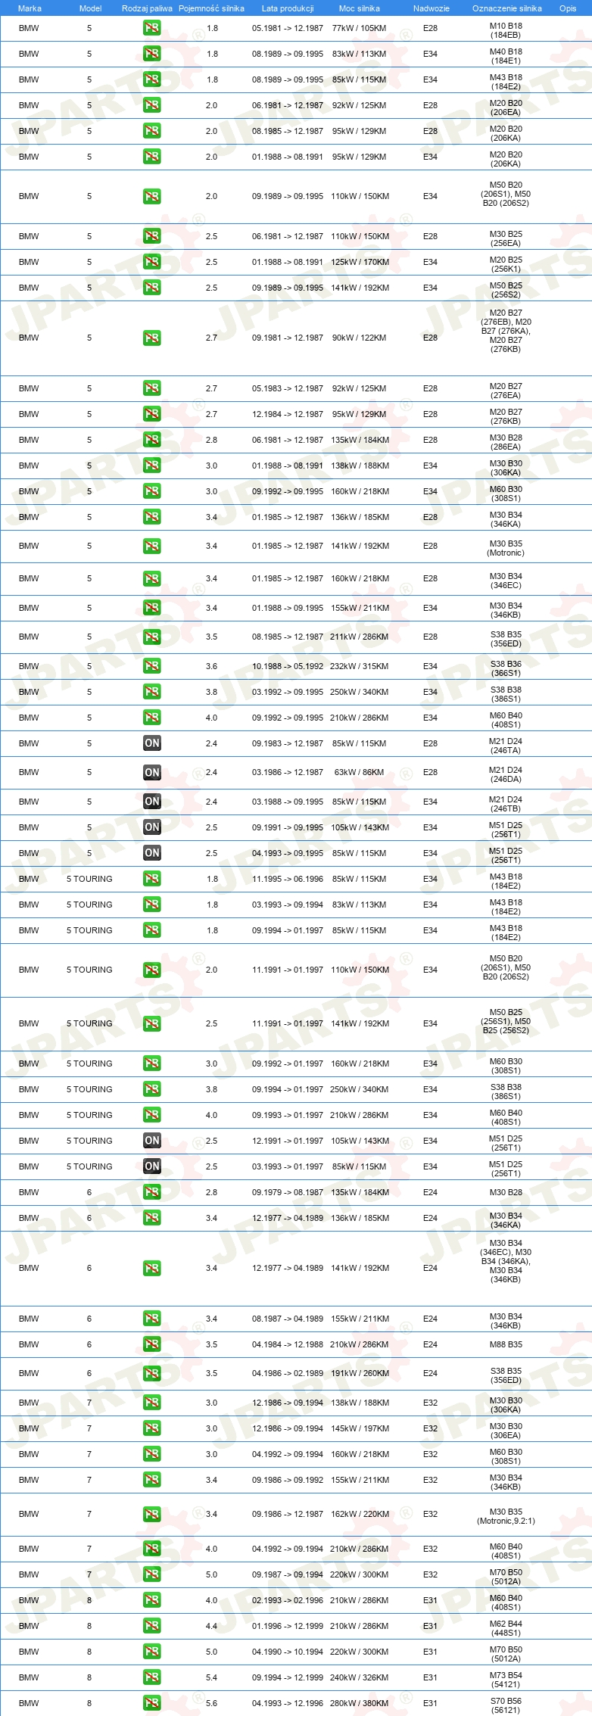Image resolution: width=592 pixels, height=1716 pixels.
Task: Click the date range 04.1984 -> 12.1988
Action: pos(288,1344)
